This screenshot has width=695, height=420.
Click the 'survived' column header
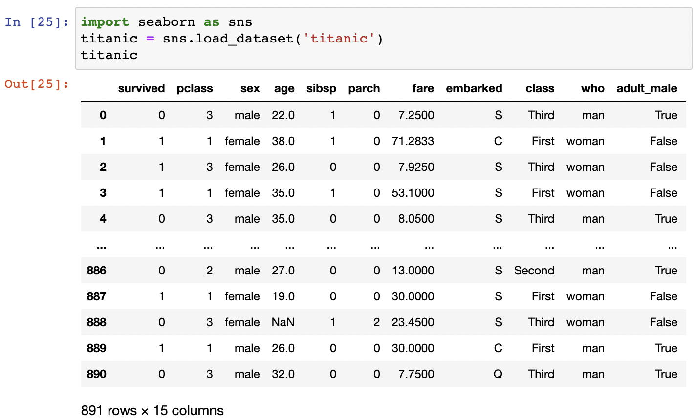tap(141, 88)
